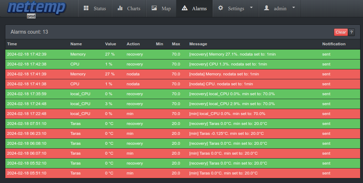Click the Taras -0.125°C min alarm message
Viewport: 363px width, 183px height.
point(226,134)
